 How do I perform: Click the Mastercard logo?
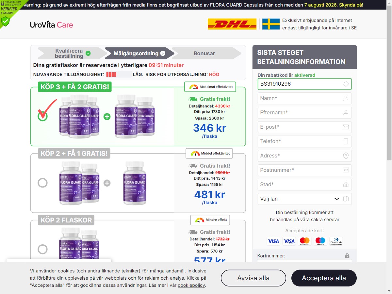pos(305,241)
